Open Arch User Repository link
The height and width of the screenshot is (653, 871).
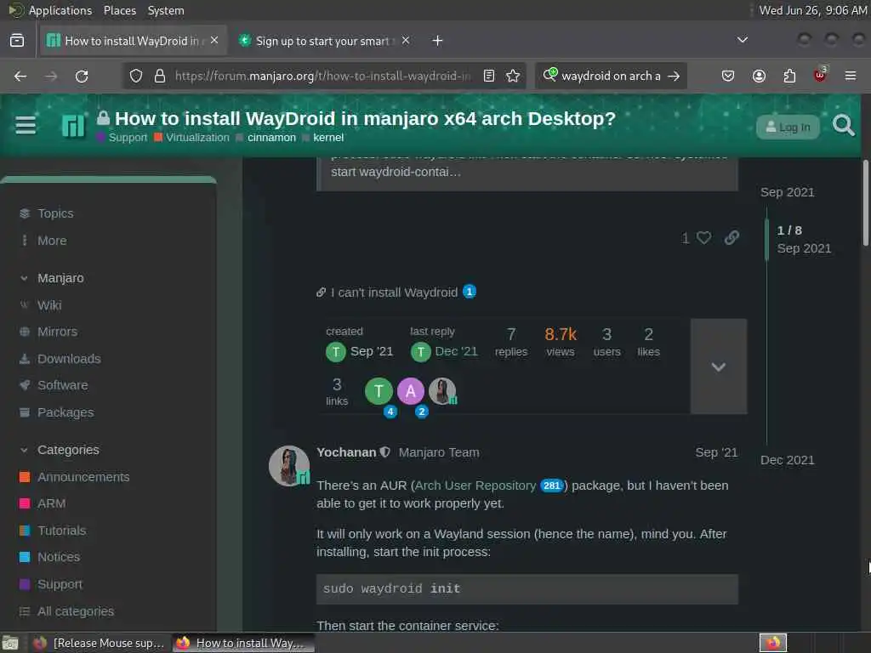click(x=475, y=485)
